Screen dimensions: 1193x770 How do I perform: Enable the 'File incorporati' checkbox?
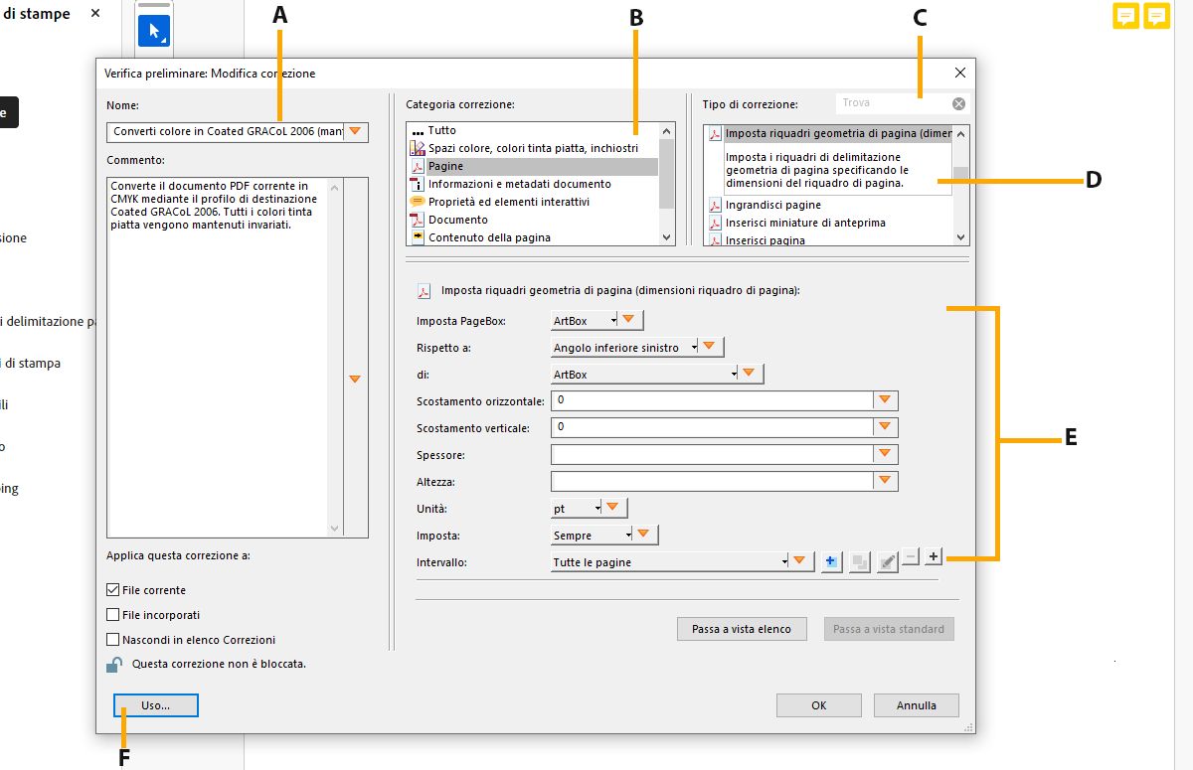(112, 614)
